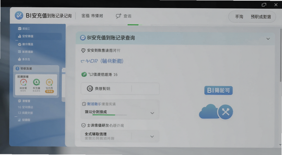The height and width of the screenshot is (155, 282).
Task: Click the green download circle icon in the card
Action: pyautogui.click(x=37, y=82)
